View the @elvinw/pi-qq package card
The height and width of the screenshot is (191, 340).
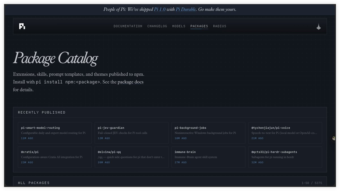tap(131, 157)
